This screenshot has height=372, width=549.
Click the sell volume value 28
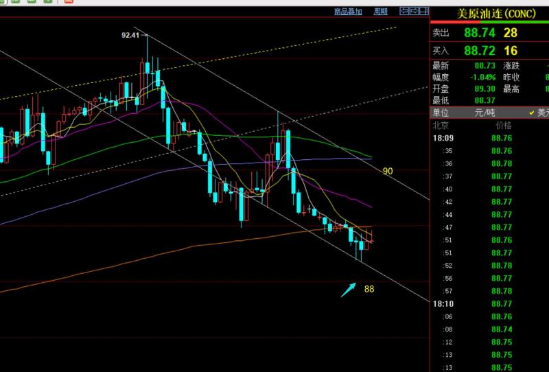(x=511, y=33)
